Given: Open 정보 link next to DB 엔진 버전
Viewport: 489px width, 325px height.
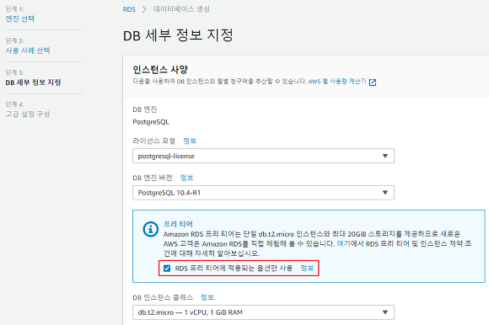Looking at the screenshot, I should [186, 178].
